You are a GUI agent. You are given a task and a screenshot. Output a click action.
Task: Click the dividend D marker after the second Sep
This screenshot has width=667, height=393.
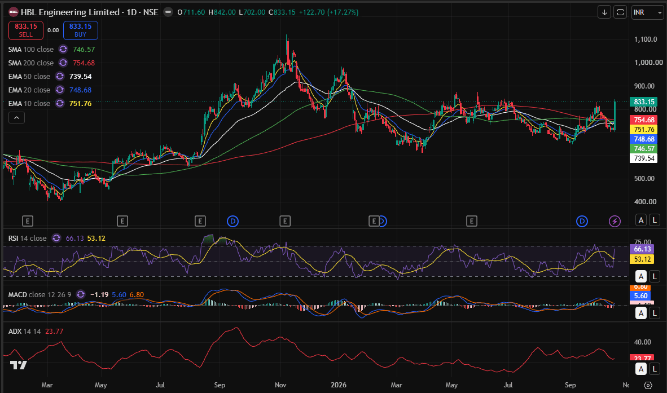[582, 221]
